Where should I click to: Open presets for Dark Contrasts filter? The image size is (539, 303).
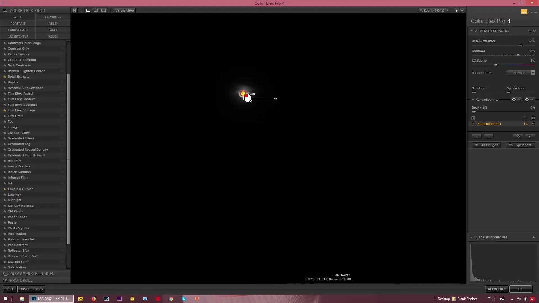[x=62, y=65]
